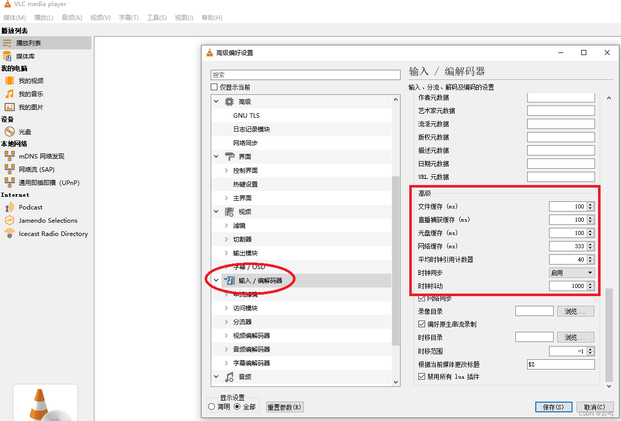The image size is (621, 421).
Task: Click the 重置参数(R) button
Action: click(x=285, y=407)
